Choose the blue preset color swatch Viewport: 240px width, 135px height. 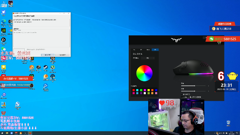(156, 90)
